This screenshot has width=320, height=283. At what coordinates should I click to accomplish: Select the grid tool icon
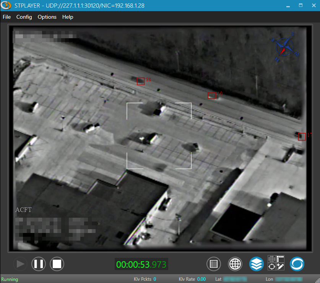271,259
